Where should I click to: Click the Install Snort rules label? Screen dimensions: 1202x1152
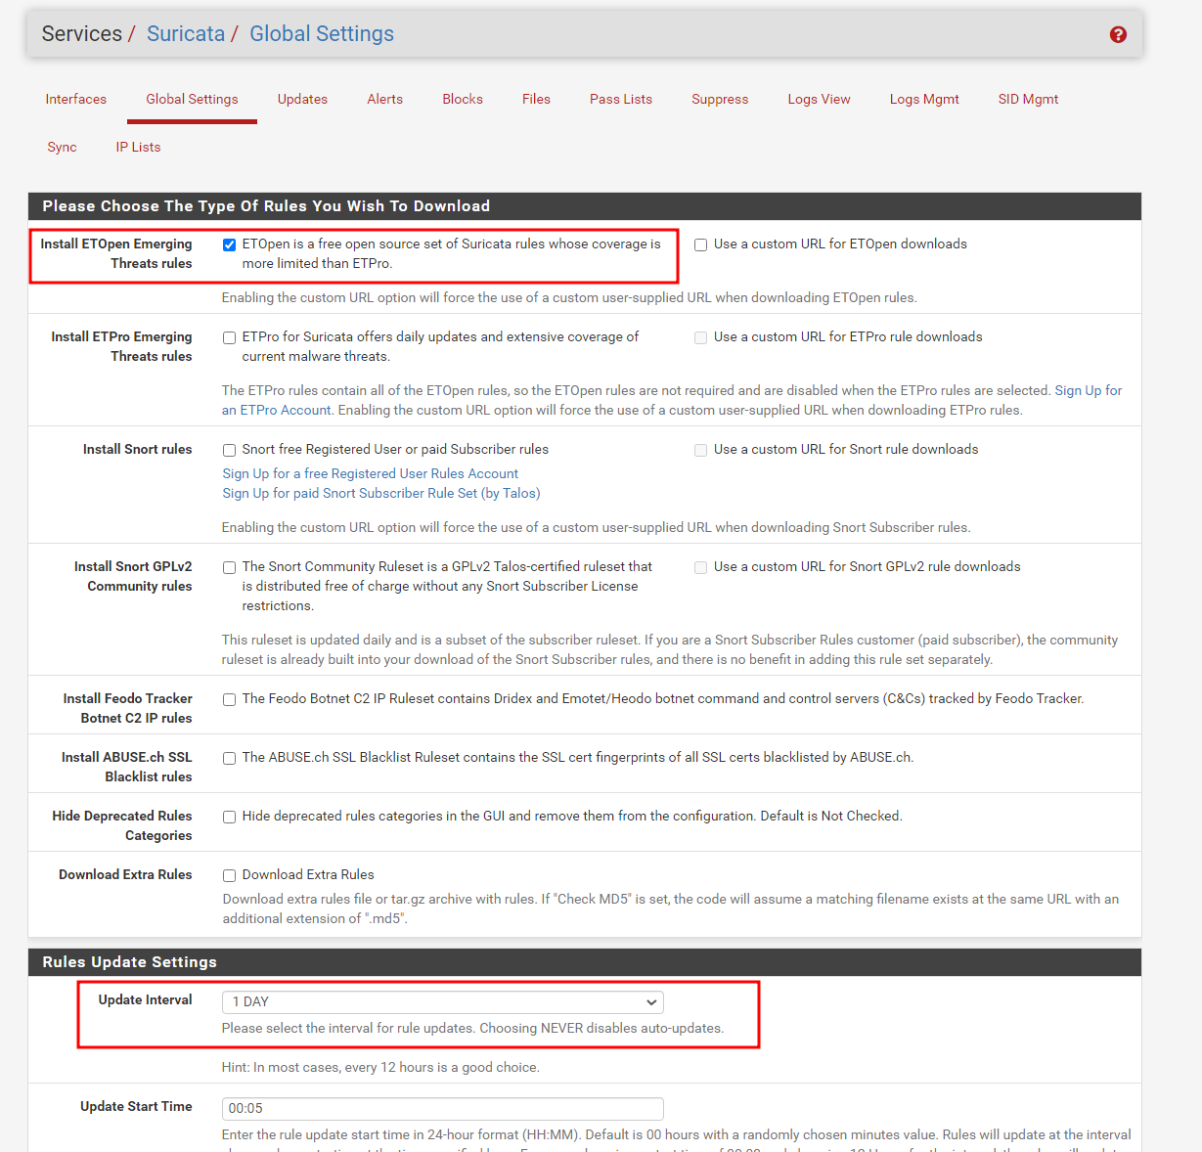click(138, 449)
